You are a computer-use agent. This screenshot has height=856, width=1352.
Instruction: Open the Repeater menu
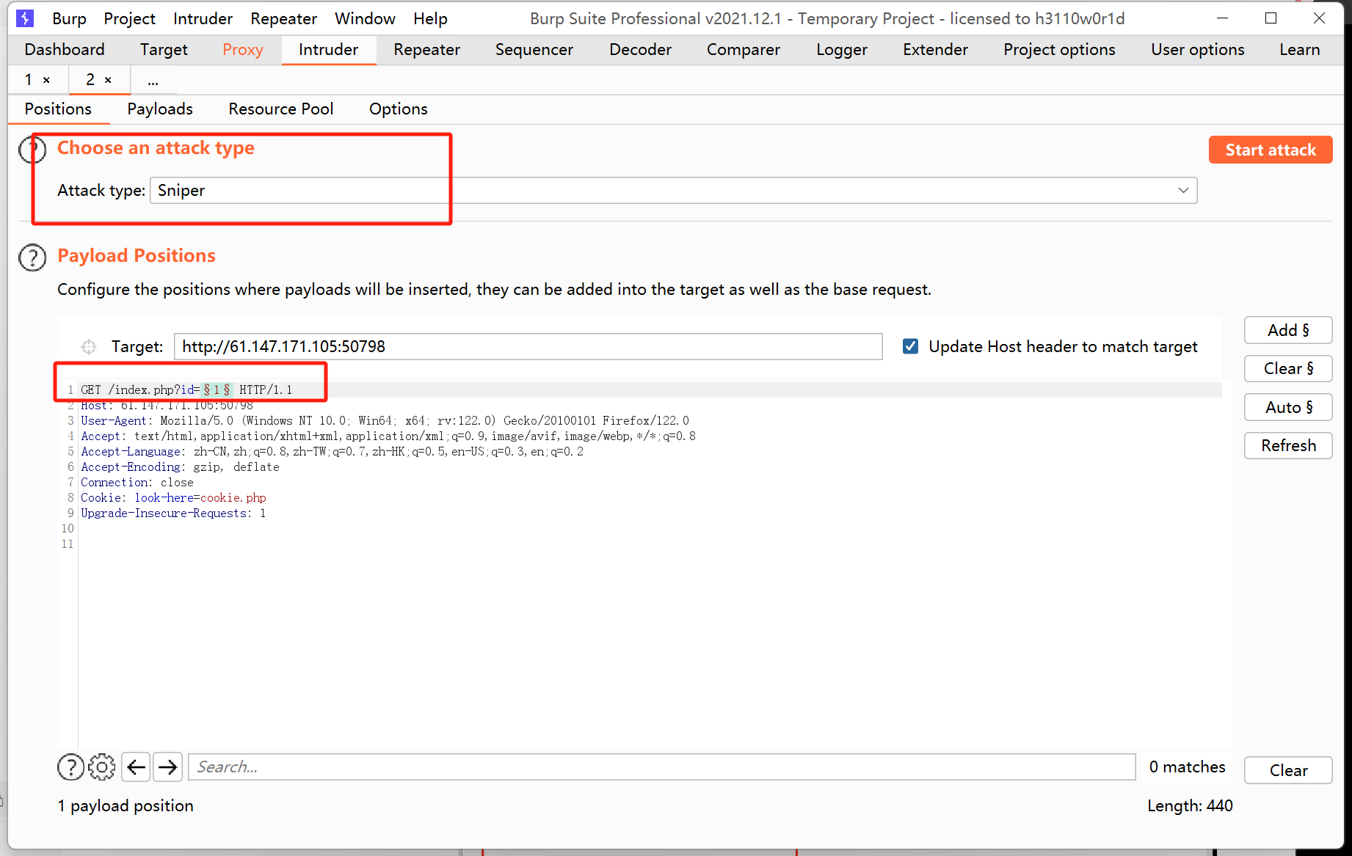pyautogui.click(x=283, y=18)
